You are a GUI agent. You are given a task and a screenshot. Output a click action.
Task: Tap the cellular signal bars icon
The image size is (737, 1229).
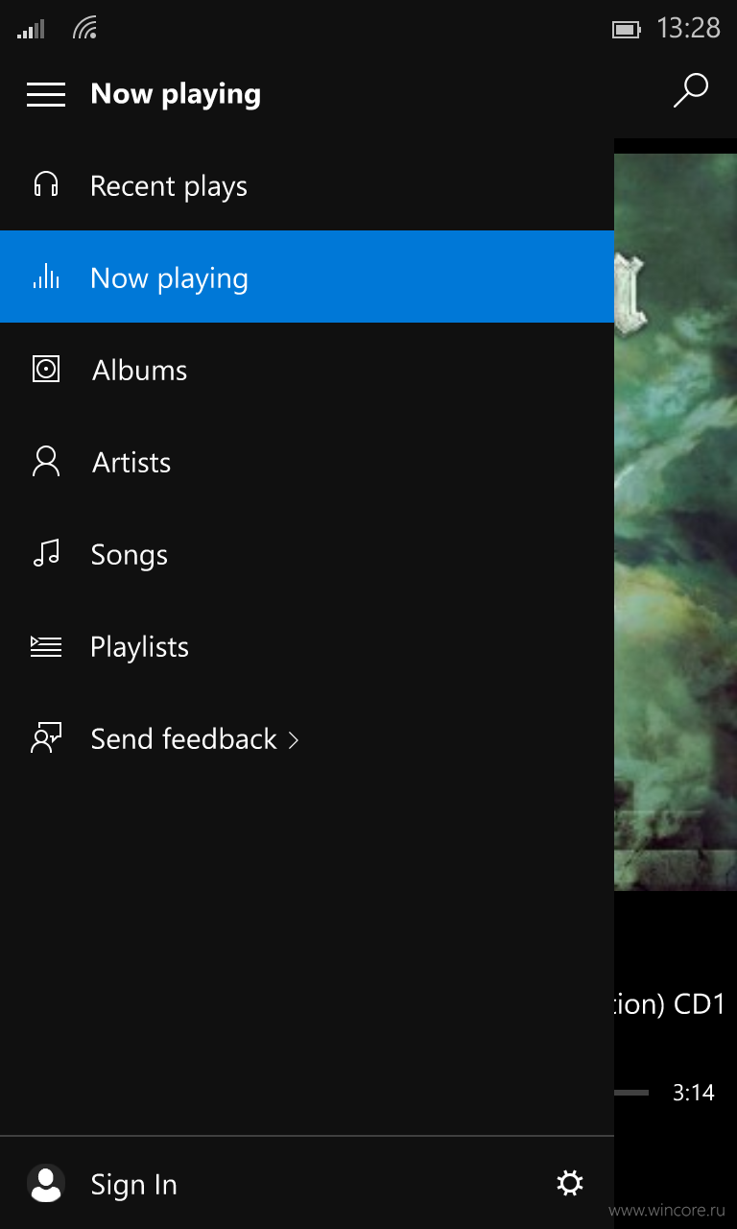tap(31, 30)
